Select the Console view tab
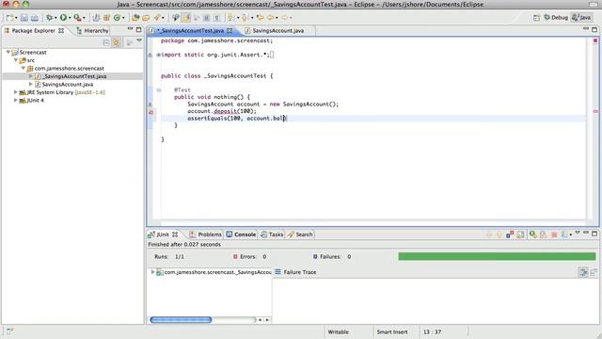Viewport: 602px width, 339px height. (241, 234)
